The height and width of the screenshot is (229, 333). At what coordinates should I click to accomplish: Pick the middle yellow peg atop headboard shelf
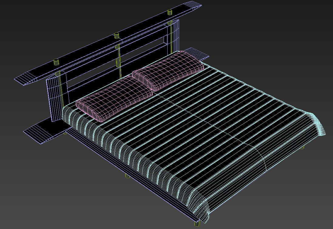tap(116, 36)
